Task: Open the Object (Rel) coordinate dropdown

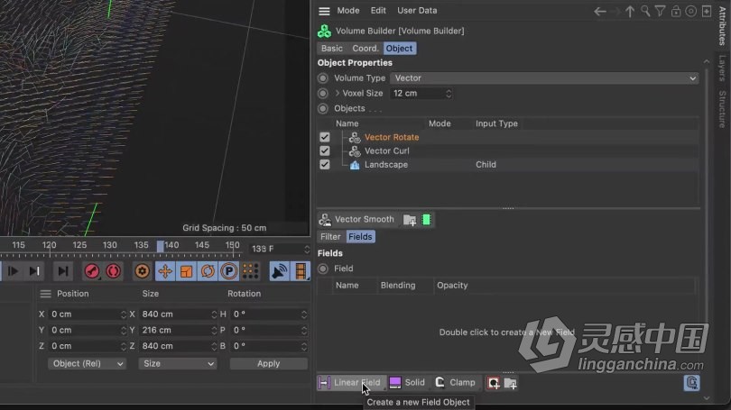Action: coord(87,363)
